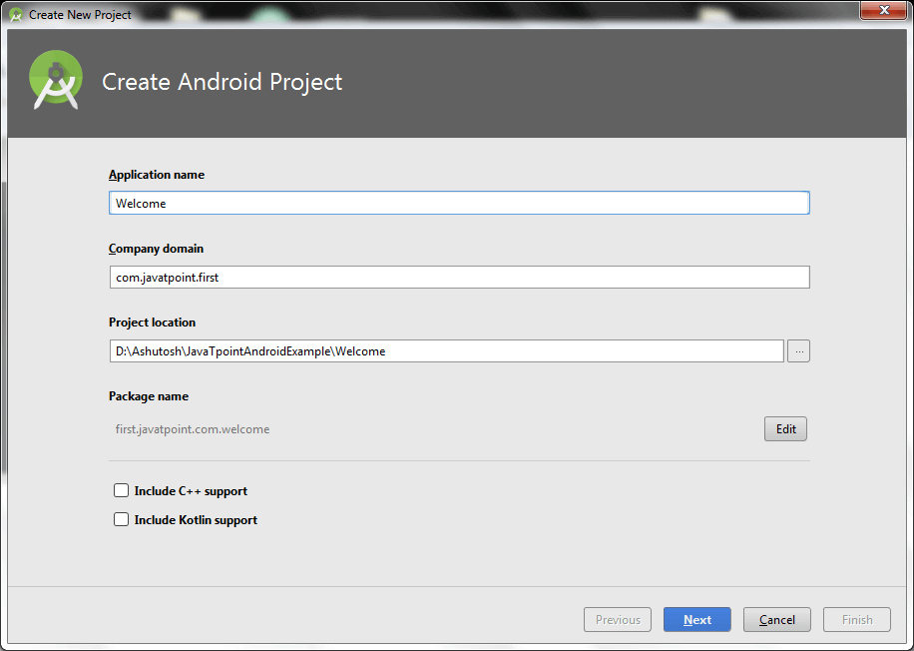
Task: Click the disabled Finish button
Action: pyautogui.click(x=857, y=620)
